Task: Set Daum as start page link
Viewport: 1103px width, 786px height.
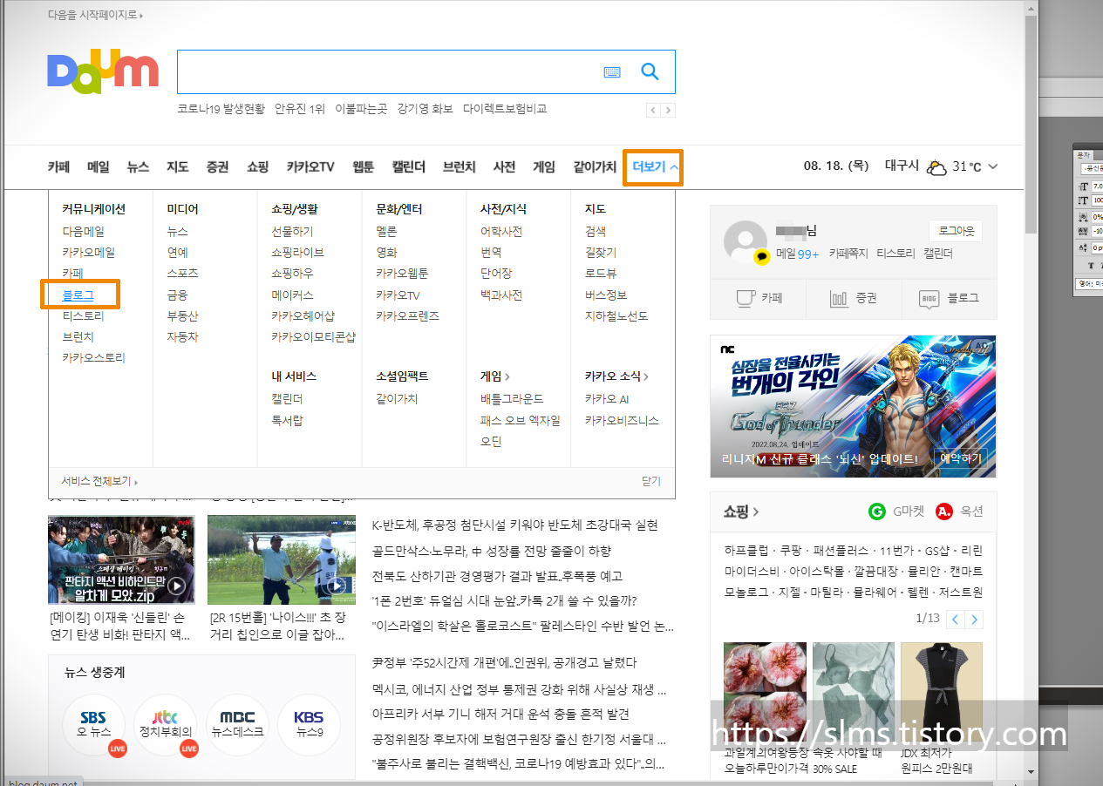Action: 96,15
